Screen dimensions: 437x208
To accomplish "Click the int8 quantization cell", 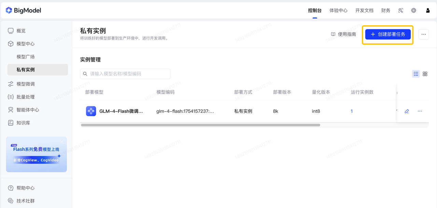I will (316, 111).
